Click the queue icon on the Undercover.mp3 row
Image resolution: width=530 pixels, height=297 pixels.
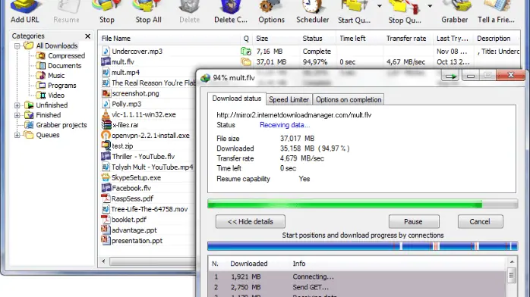click(x=246, y=52)
